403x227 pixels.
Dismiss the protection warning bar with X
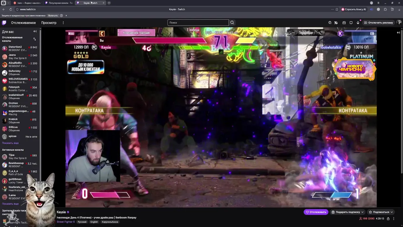pos(66,15)
